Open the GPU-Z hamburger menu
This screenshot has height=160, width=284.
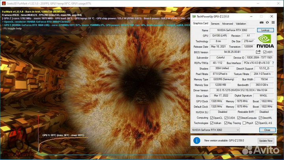[273, 22]
